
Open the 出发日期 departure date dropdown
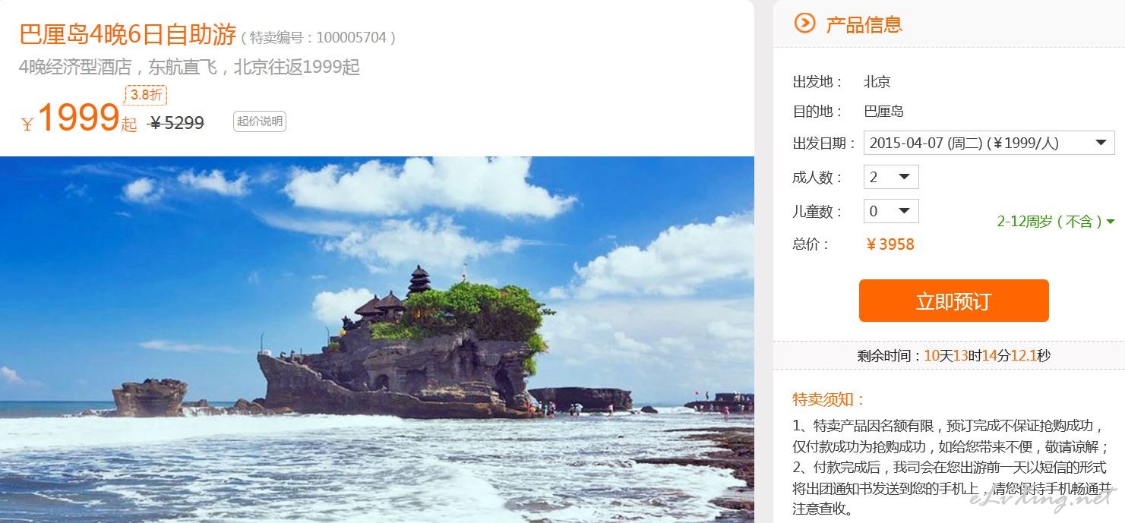989,143
